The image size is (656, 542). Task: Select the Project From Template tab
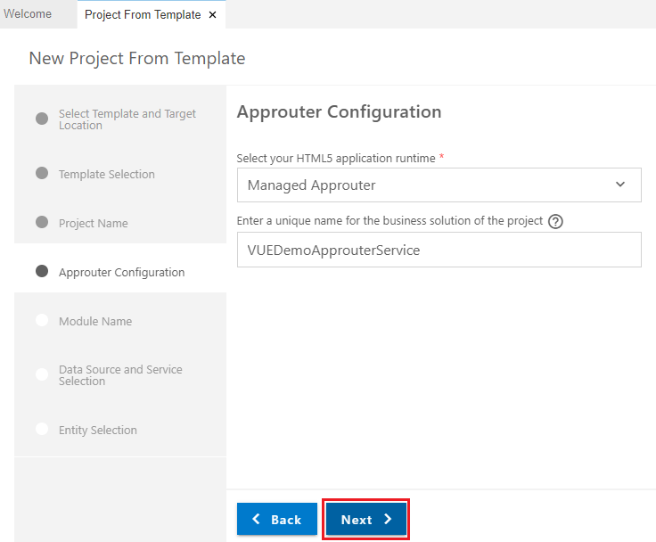[x=143, y=15]
